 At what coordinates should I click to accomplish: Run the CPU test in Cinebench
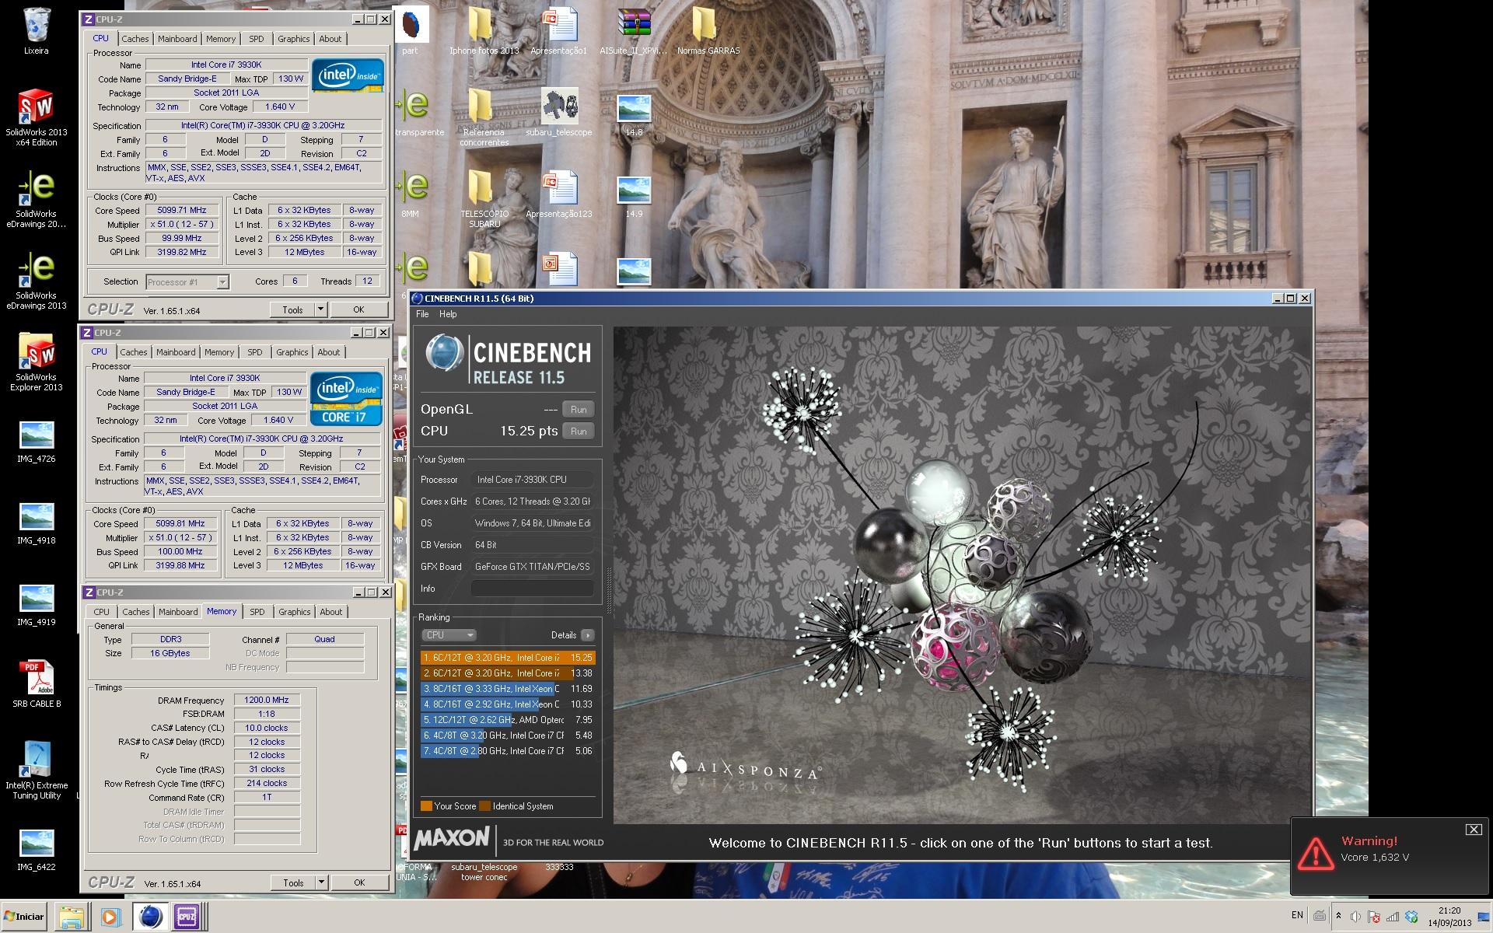pos(579,432)
